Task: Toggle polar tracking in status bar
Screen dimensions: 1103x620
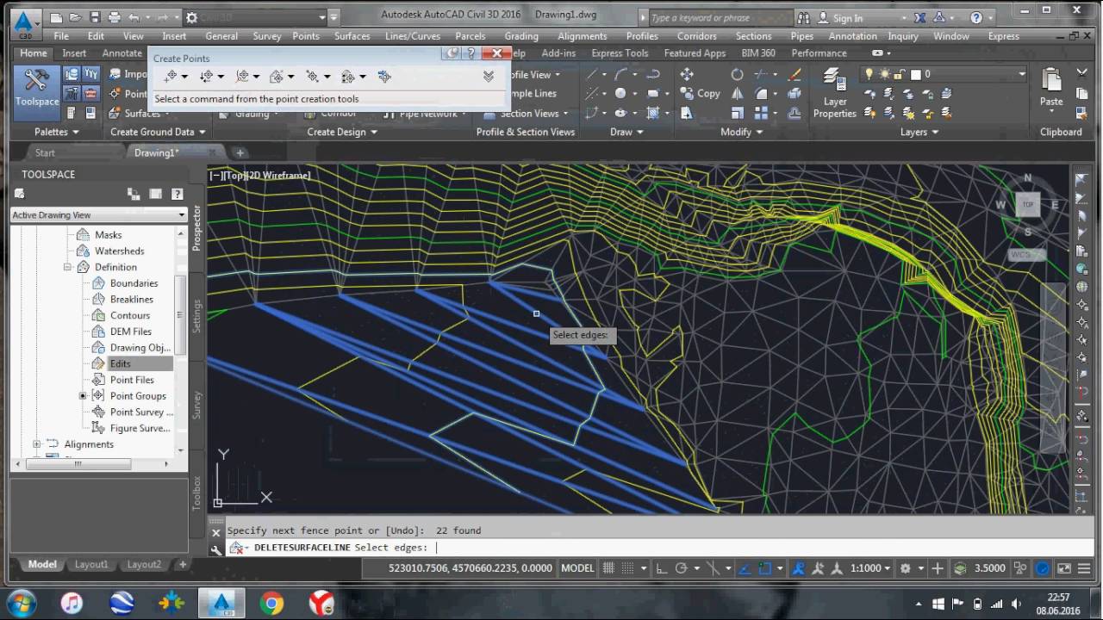Action: click(681, 568)
